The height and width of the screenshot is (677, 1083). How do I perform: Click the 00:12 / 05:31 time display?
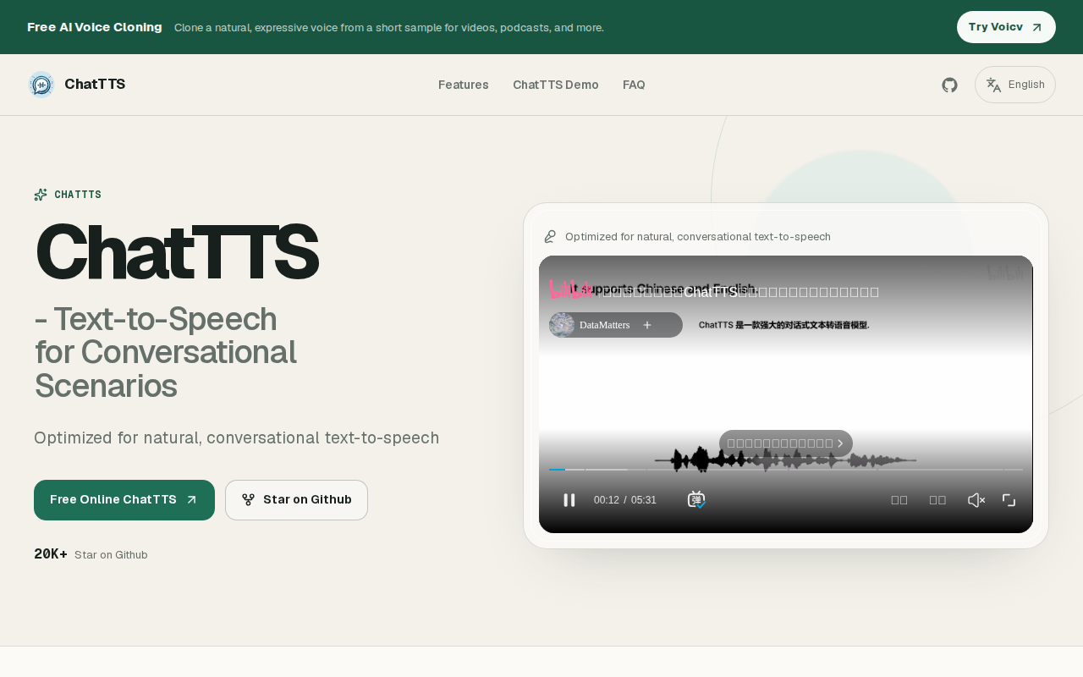point(625,500)
